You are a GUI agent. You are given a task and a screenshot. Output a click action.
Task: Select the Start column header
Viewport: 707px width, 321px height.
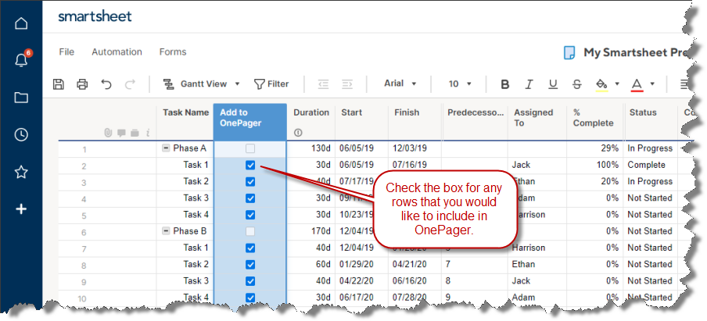tap(361, 122)
